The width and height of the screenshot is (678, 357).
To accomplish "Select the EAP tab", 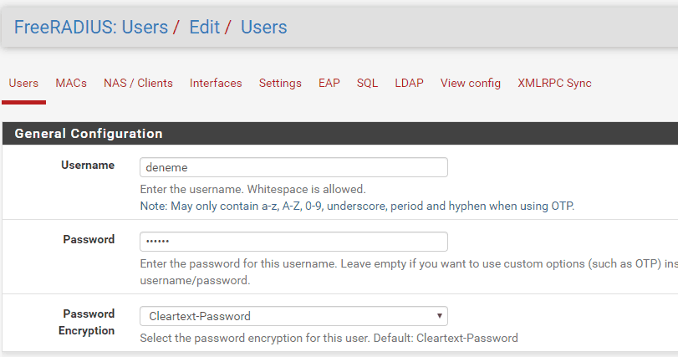I will click(x=329, y=84).
